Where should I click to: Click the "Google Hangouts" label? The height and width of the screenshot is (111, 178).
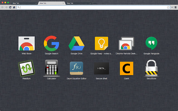point(151,54)
